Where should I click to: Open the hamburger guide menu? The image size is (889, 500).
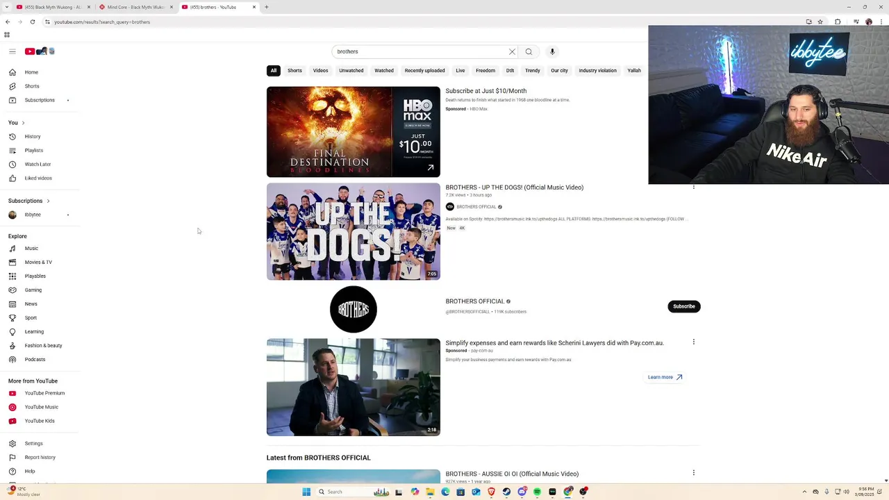click(x=13, y=51)
